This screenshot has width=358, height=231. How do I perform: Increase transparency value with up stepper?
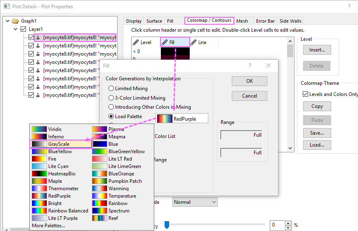[288, 223]
